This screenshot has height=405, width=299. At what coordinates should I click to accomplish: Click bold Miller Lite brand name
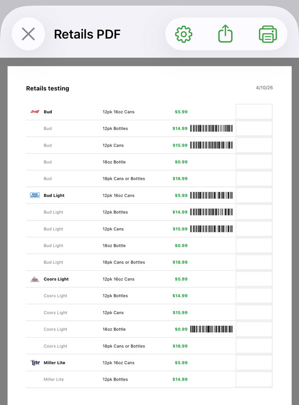(54, 363)
